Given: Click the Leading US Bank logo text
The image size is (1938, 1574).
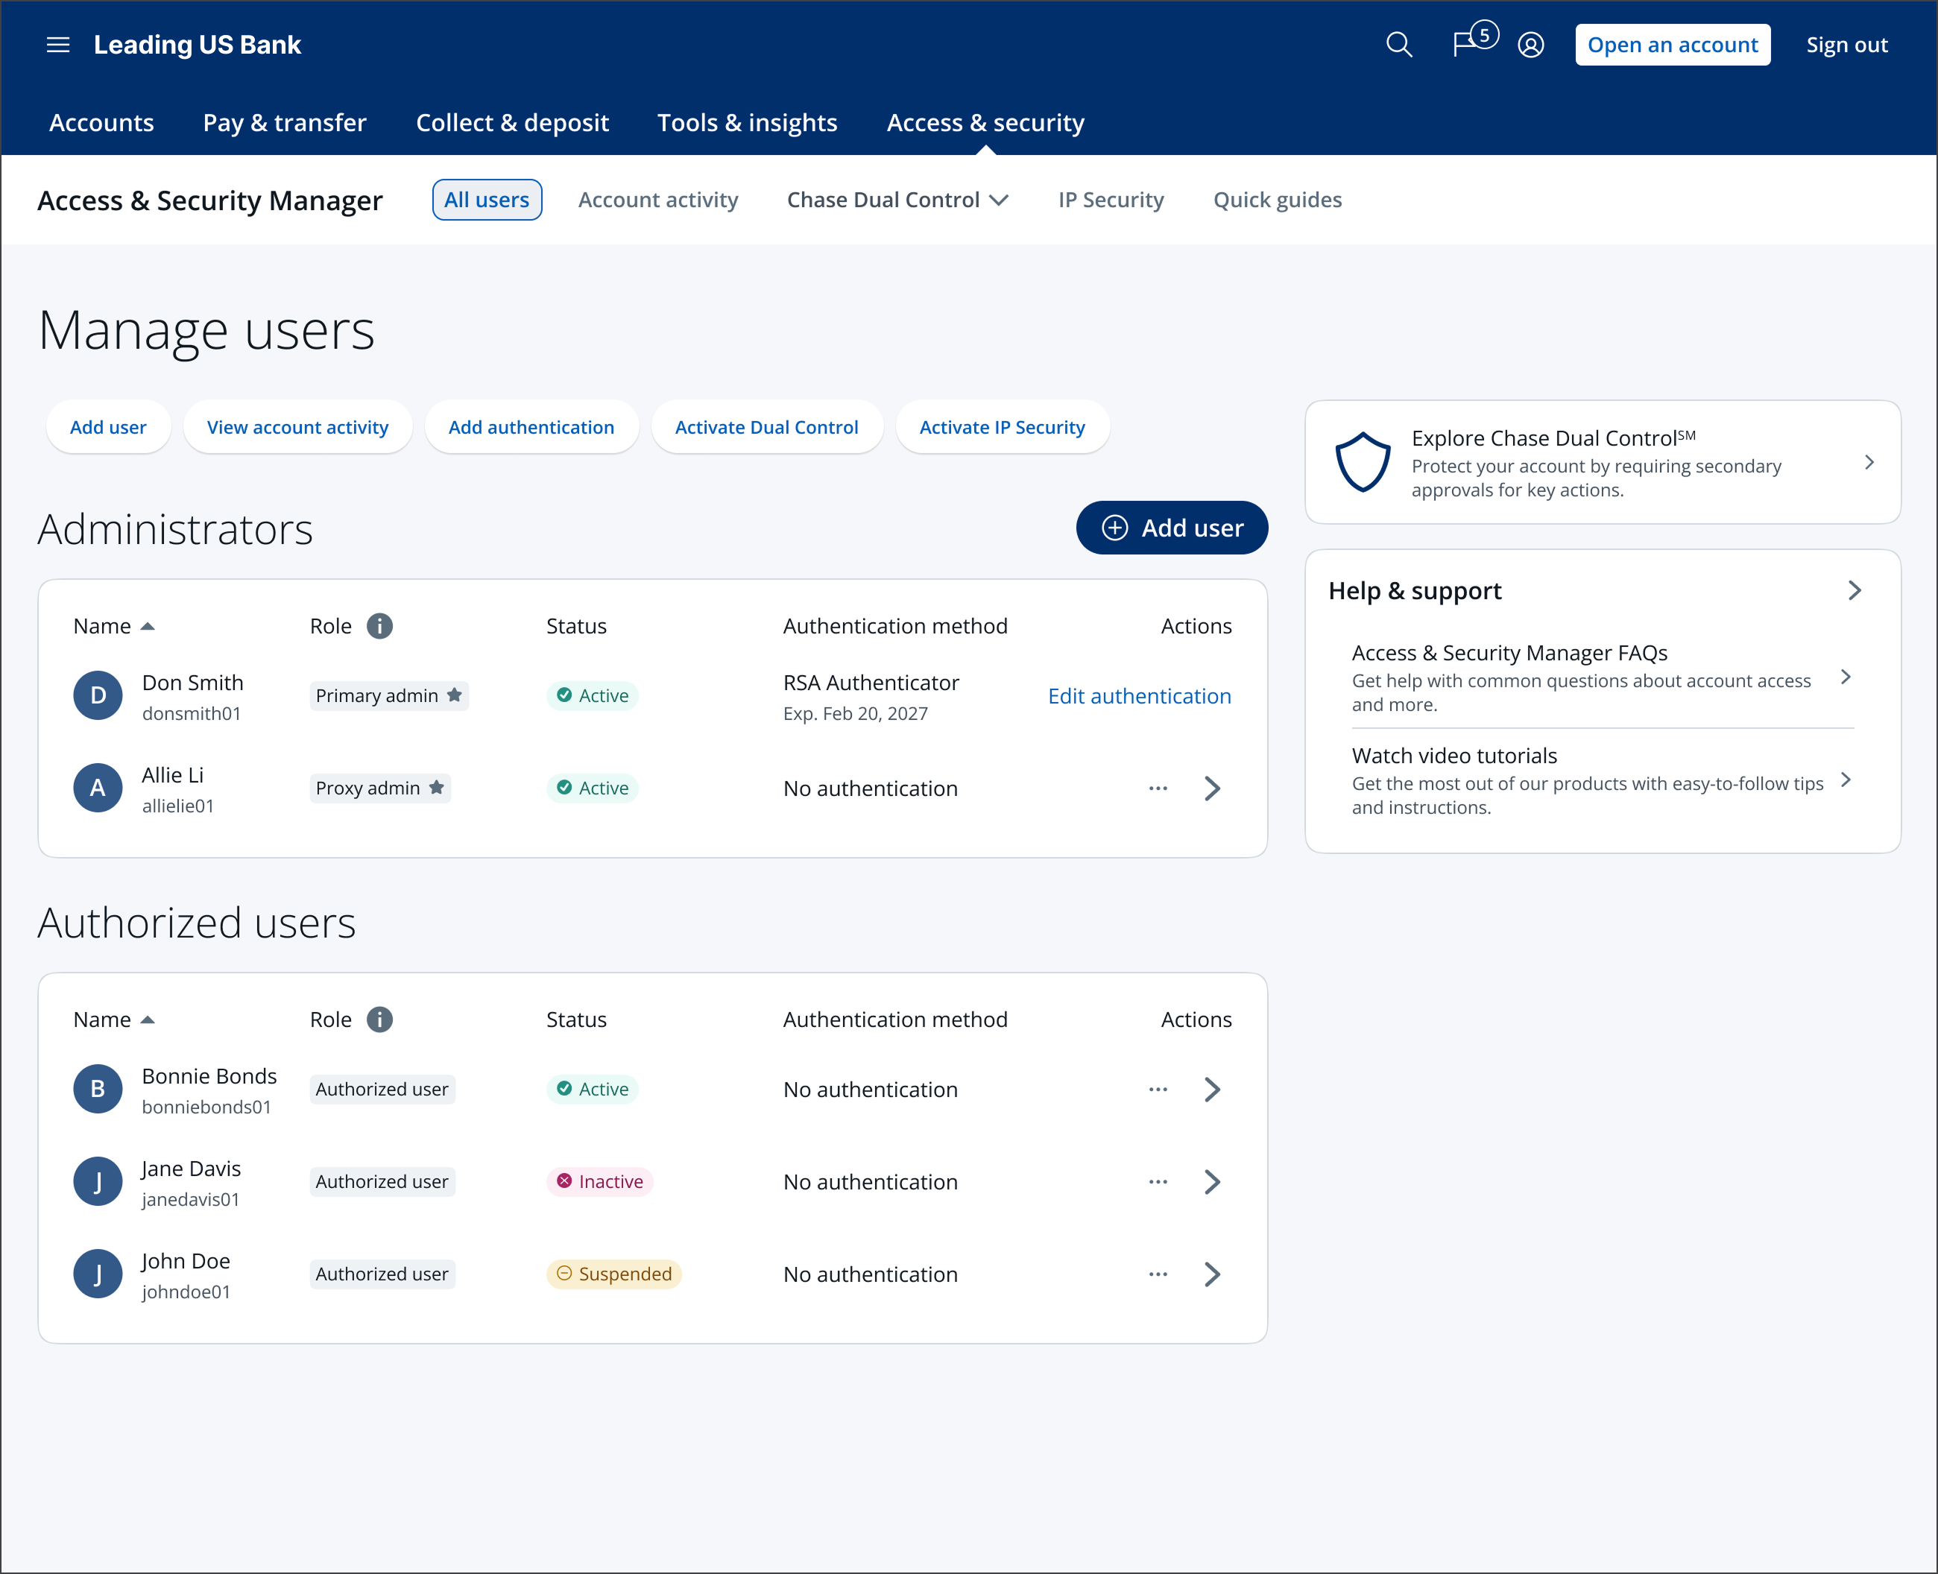Looking at the screenshot, I should (197, 45).
